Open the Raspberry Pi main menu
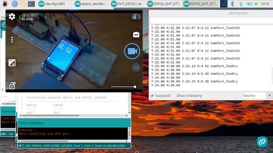Viewport: 273px width, 153px height. (5, 4)
